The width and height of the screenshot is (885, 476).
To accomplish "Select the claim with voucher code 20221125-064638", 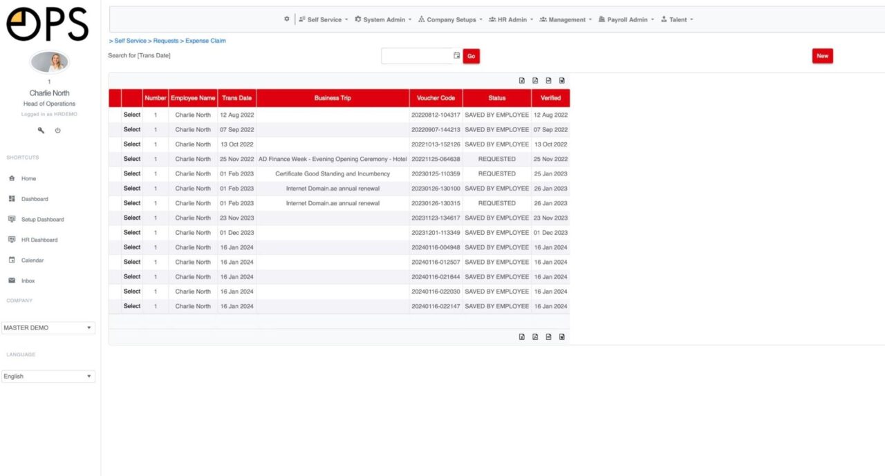I will click(131, 159).
